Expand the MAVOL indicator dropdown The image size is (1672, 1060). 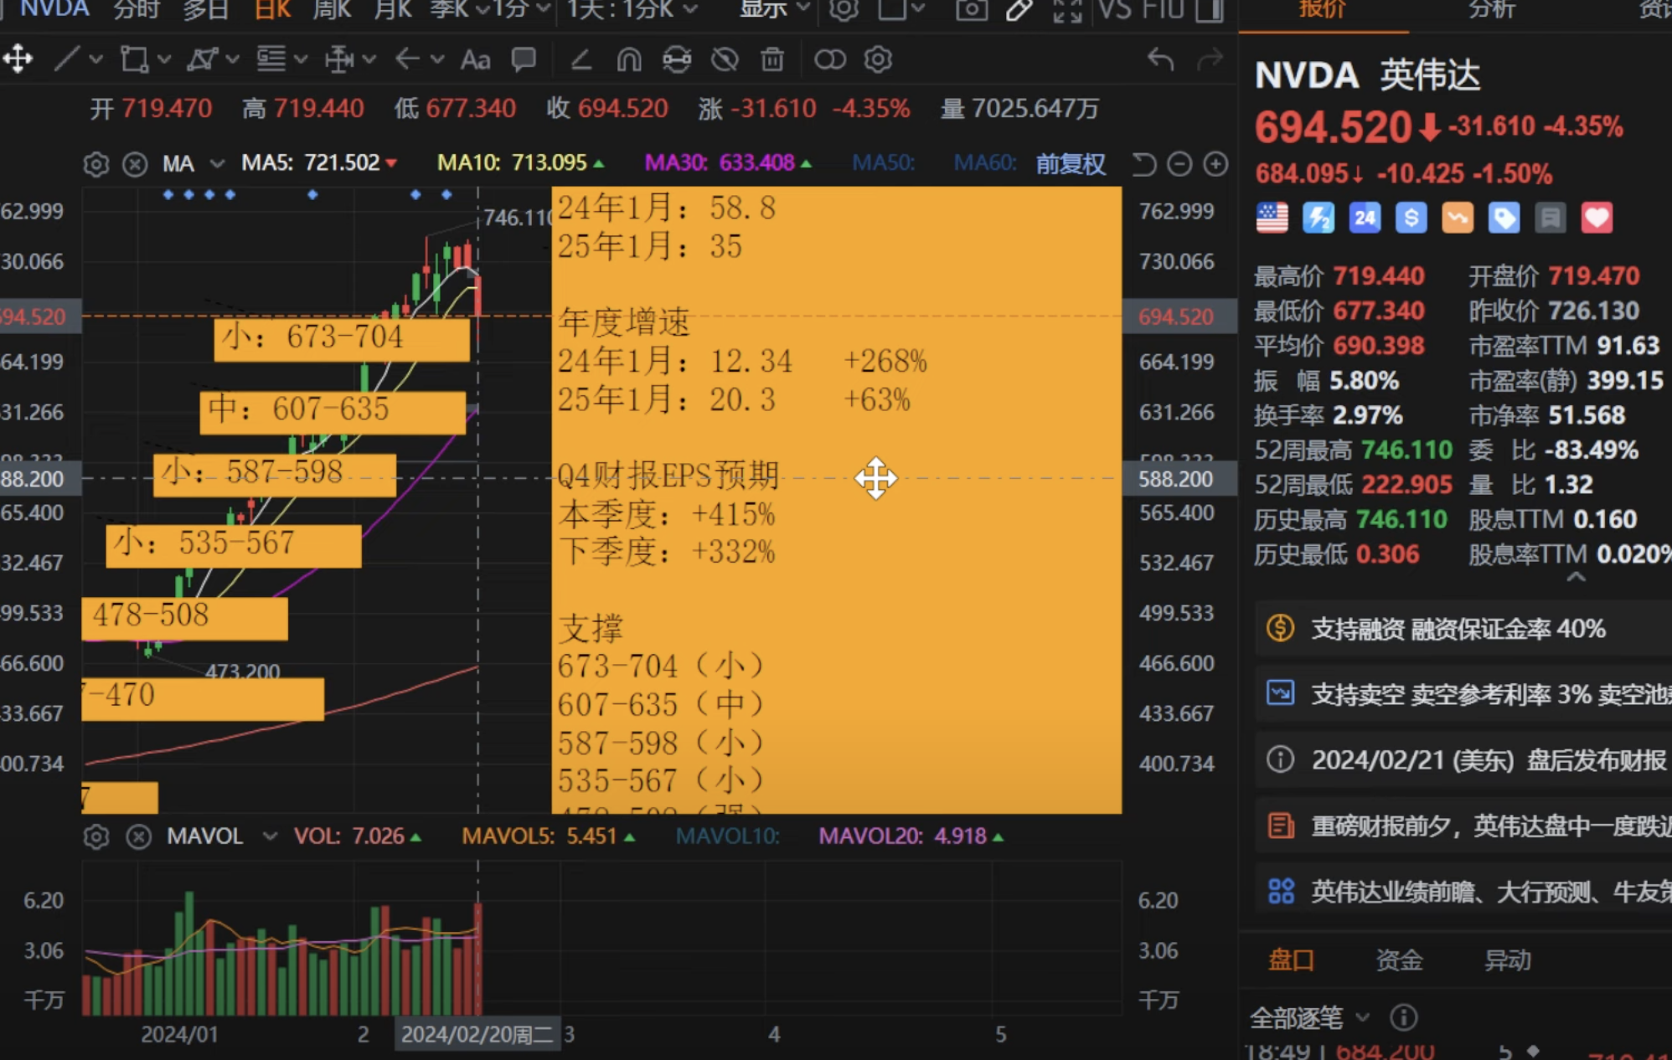tap(270, 836)
